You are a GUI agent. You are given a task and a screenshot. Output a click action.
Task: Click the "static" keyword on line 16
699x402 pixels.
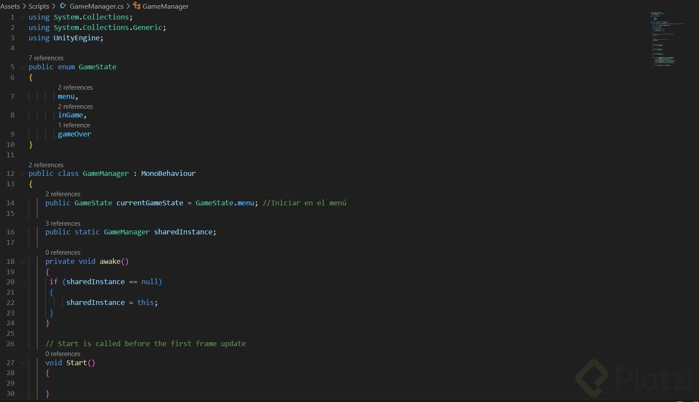(87, 232)
